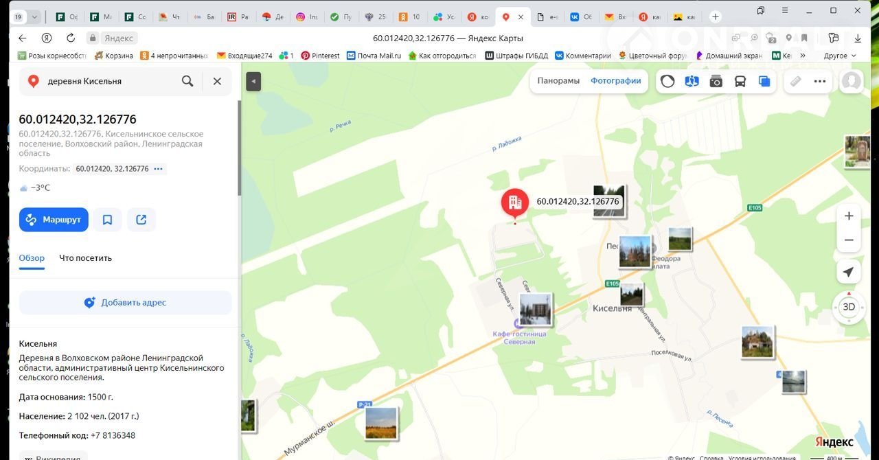Viewport: 879px width, 460px height.
Task: Select the Панорамы tab on map
Action: (558, 81)
